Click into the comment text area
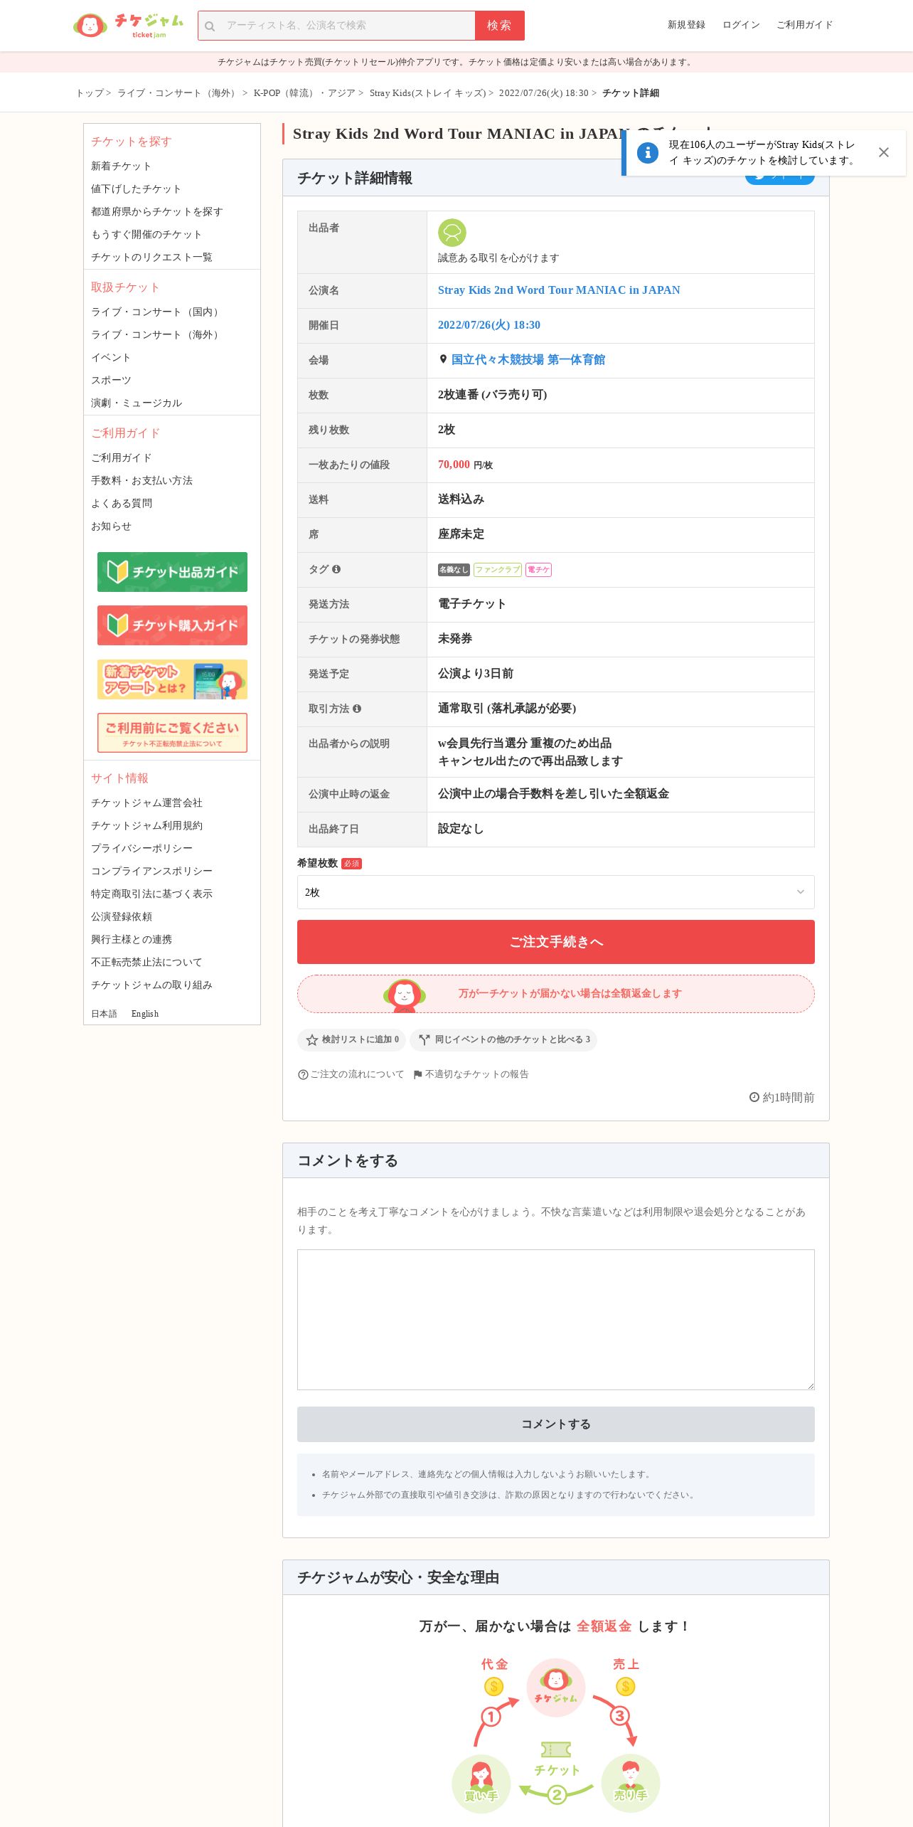The image size is (913, 1827). [x=555, y=1320]
